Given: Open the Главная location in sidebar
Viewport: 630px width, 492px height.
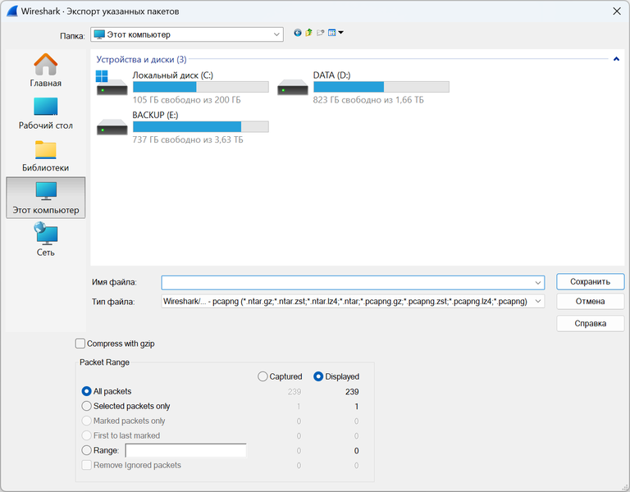Looking at the screenshot, I should [x=45, y=71].
